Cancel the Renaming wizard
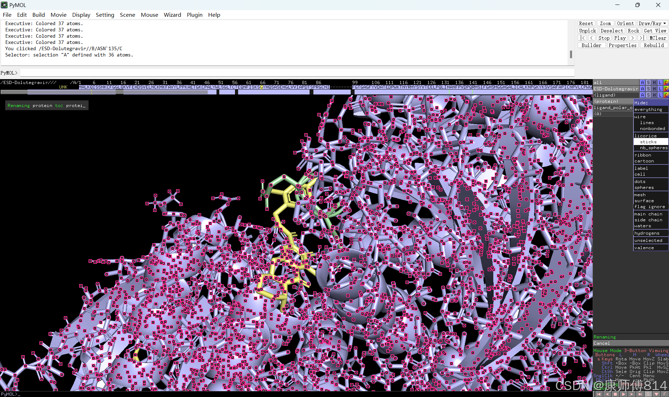The width and height of the screenshot is (669, 397). pos(631,343)
